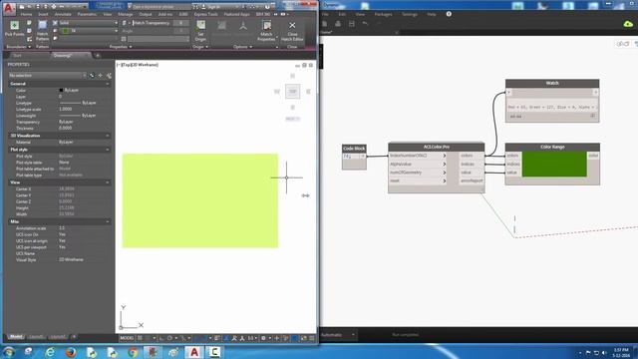Viewport: 638px width, 359px height.
Task: Click the quick select icon in Properties palette
Action: (x=109, y=76)
